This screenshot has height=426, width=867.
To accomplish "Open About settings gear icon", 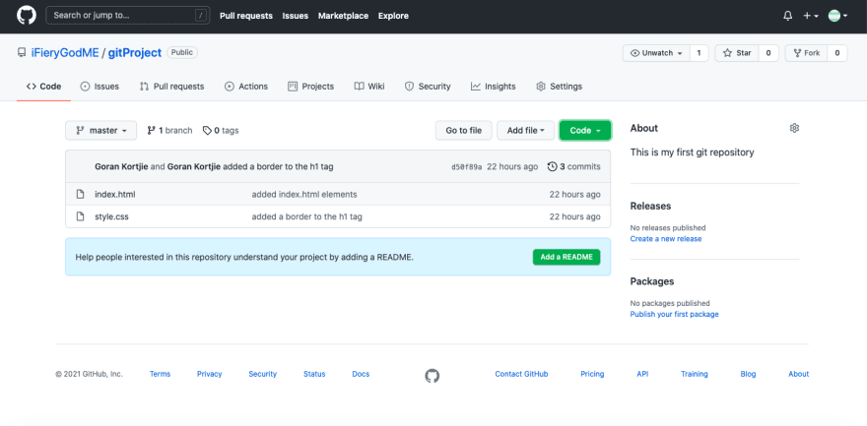I will tap(794, 128).
